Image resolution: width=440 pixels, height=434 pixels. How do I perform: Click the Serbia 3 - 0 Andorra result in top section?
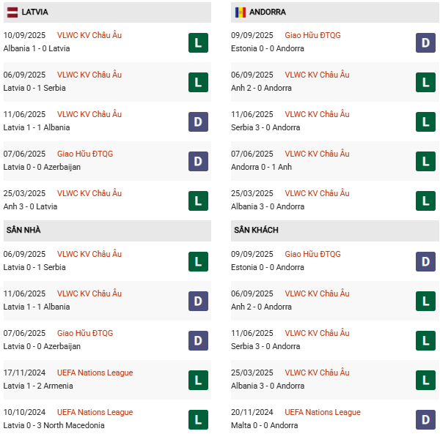(265, 127)
